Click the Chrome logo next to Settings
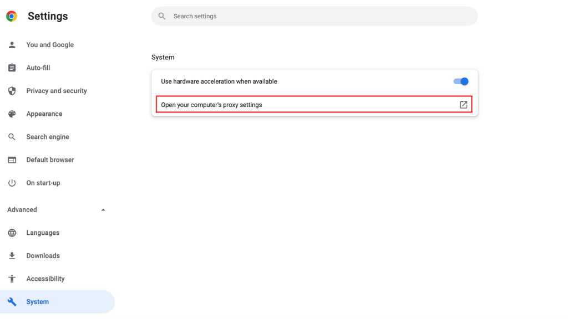 (11, 16)
